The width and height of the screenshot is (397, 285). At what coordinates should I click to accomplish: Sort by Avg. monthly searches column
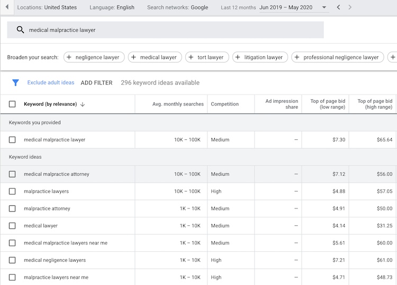click(x=178, y=104)
